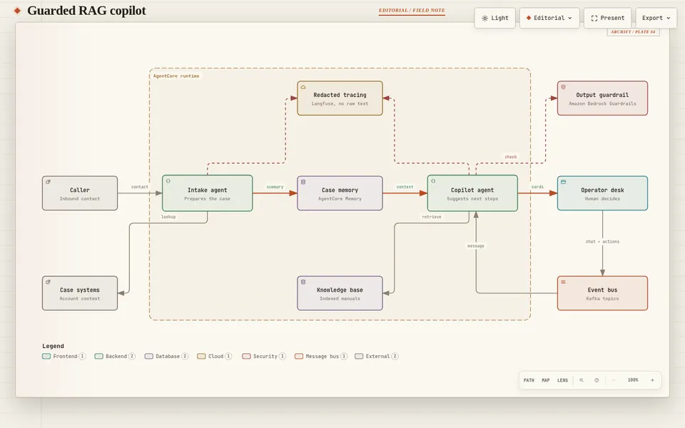Select the Intake agent node
685x428 pixels.
208,193
